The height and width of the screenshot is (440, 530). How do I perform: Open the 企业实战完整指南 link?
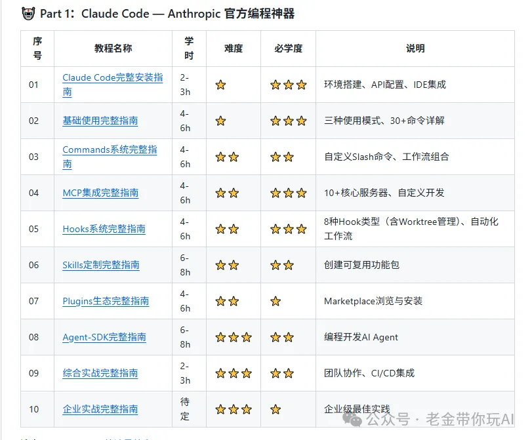[x=100, y=409]
